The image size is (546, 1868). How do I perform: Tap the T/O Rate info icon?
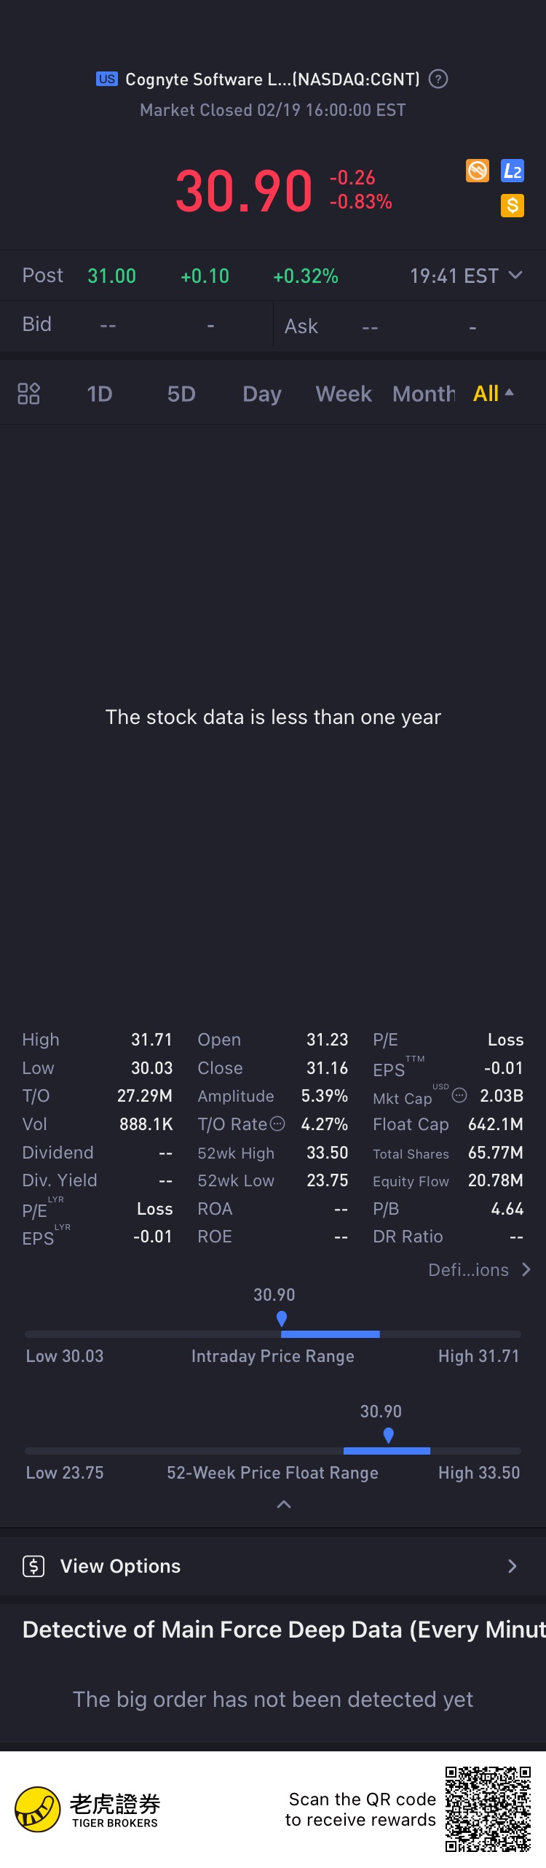point(277,1124)
